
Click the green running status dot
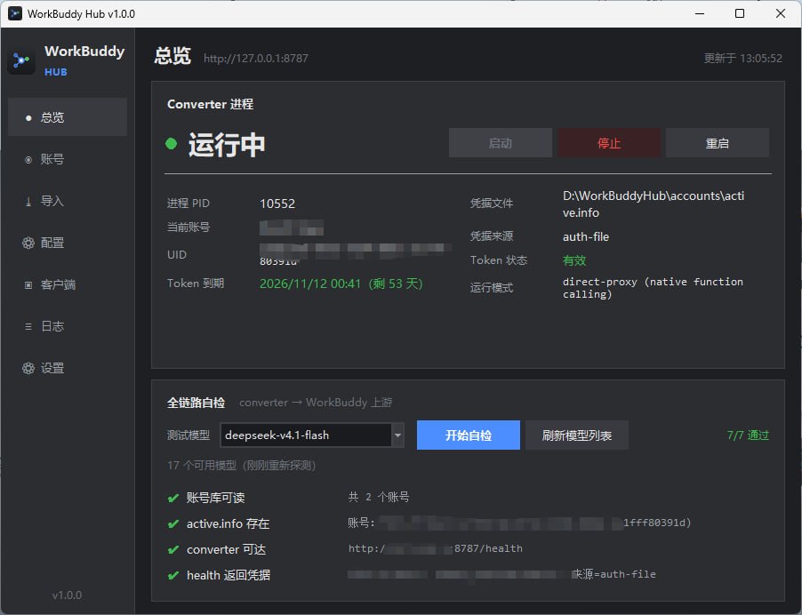[x=172, y=144]
